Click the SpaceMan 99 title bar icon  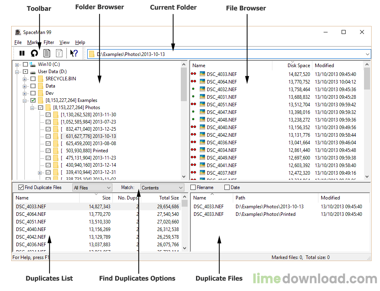(18, 32)
